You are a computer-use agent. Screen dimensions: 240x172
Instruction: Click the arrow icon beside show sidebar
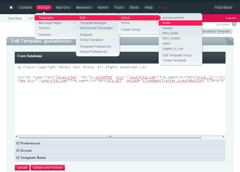pos(234,24)
